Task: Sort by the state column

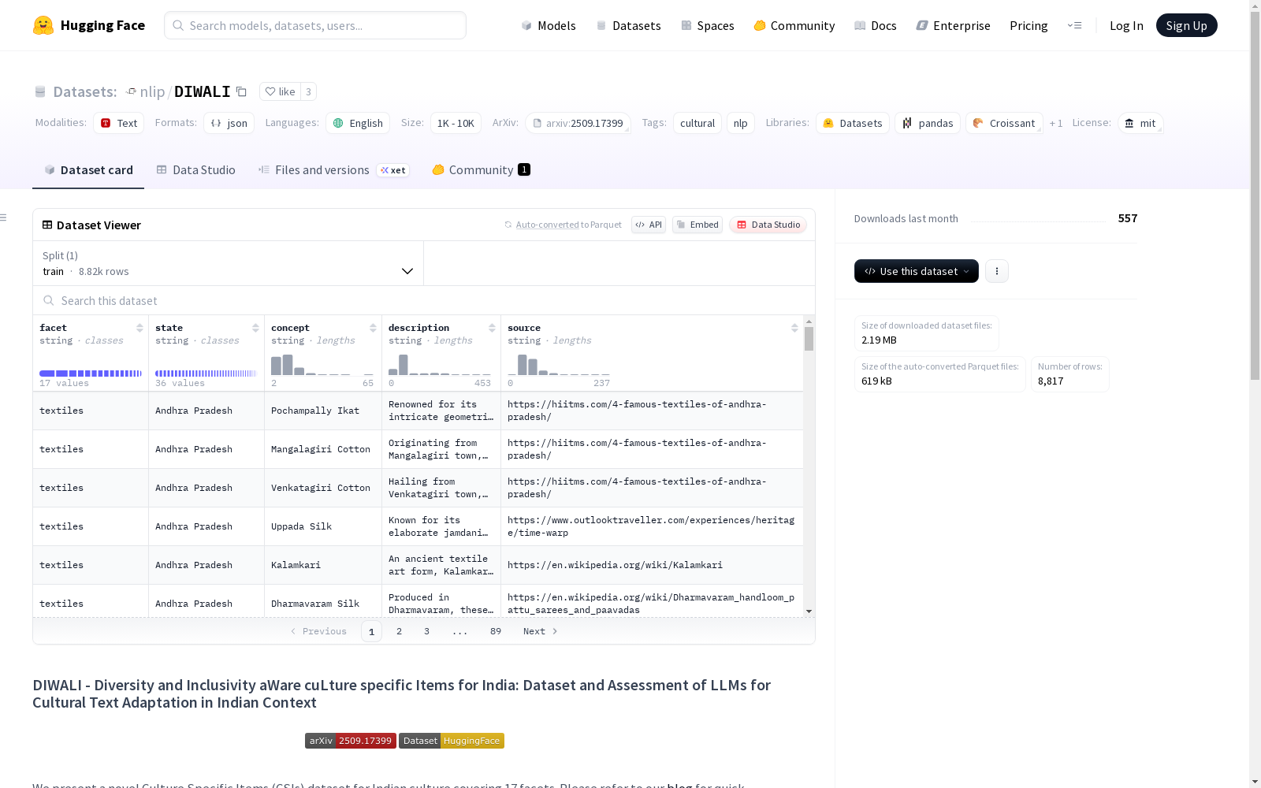Action: [x=255, y=328]
